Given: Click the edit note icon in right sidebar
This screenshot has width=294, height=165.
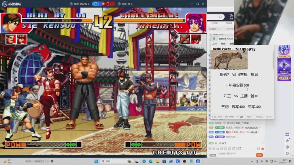Looking at the screenshot, I should coord(287,153).
